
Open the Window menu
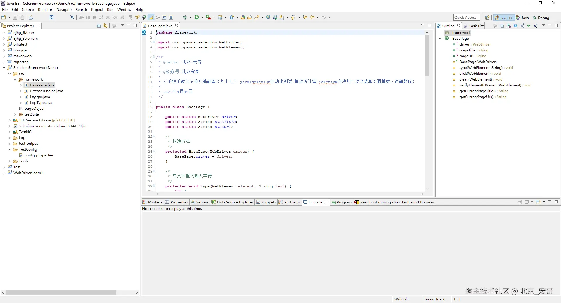124,10
